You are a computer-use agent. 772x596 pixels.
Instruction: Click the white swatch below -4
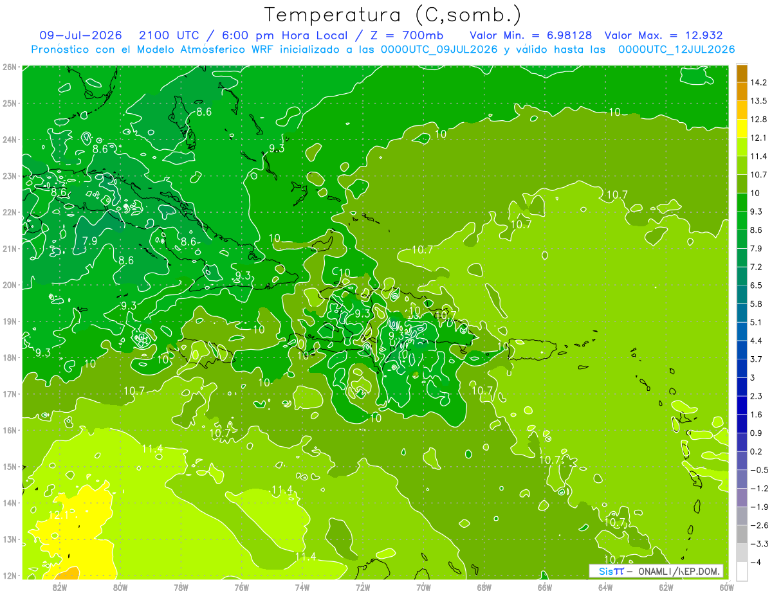tap(742, 571)
